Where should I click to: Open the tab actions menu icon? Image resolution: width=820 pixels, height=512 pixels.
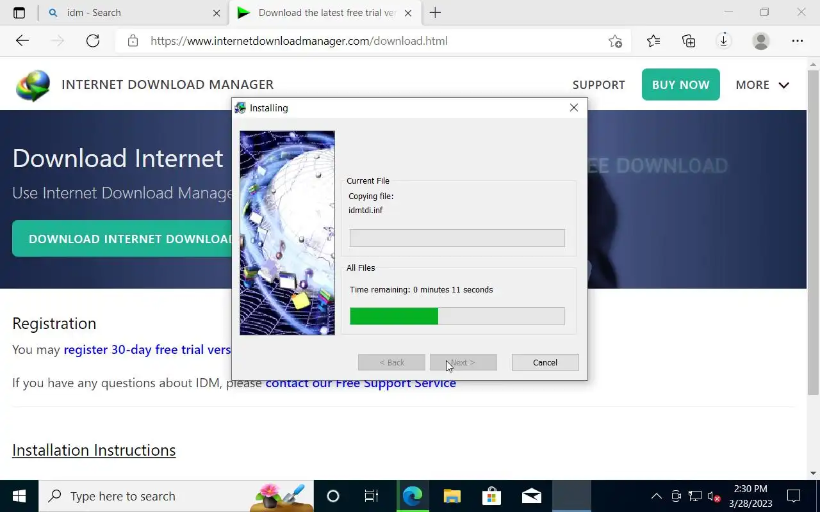pyautogui.click(x=19, y=13)
